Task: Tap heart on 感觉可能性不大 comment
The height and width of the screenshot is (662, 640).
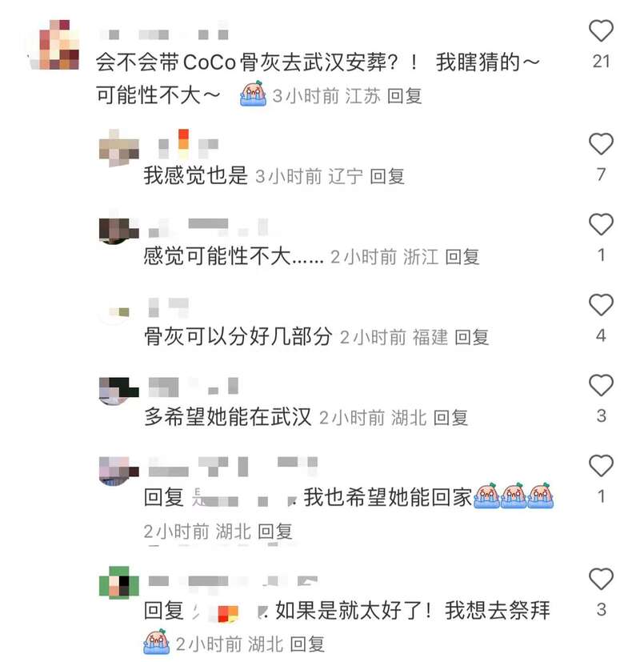Action: [x=600, y=225]
